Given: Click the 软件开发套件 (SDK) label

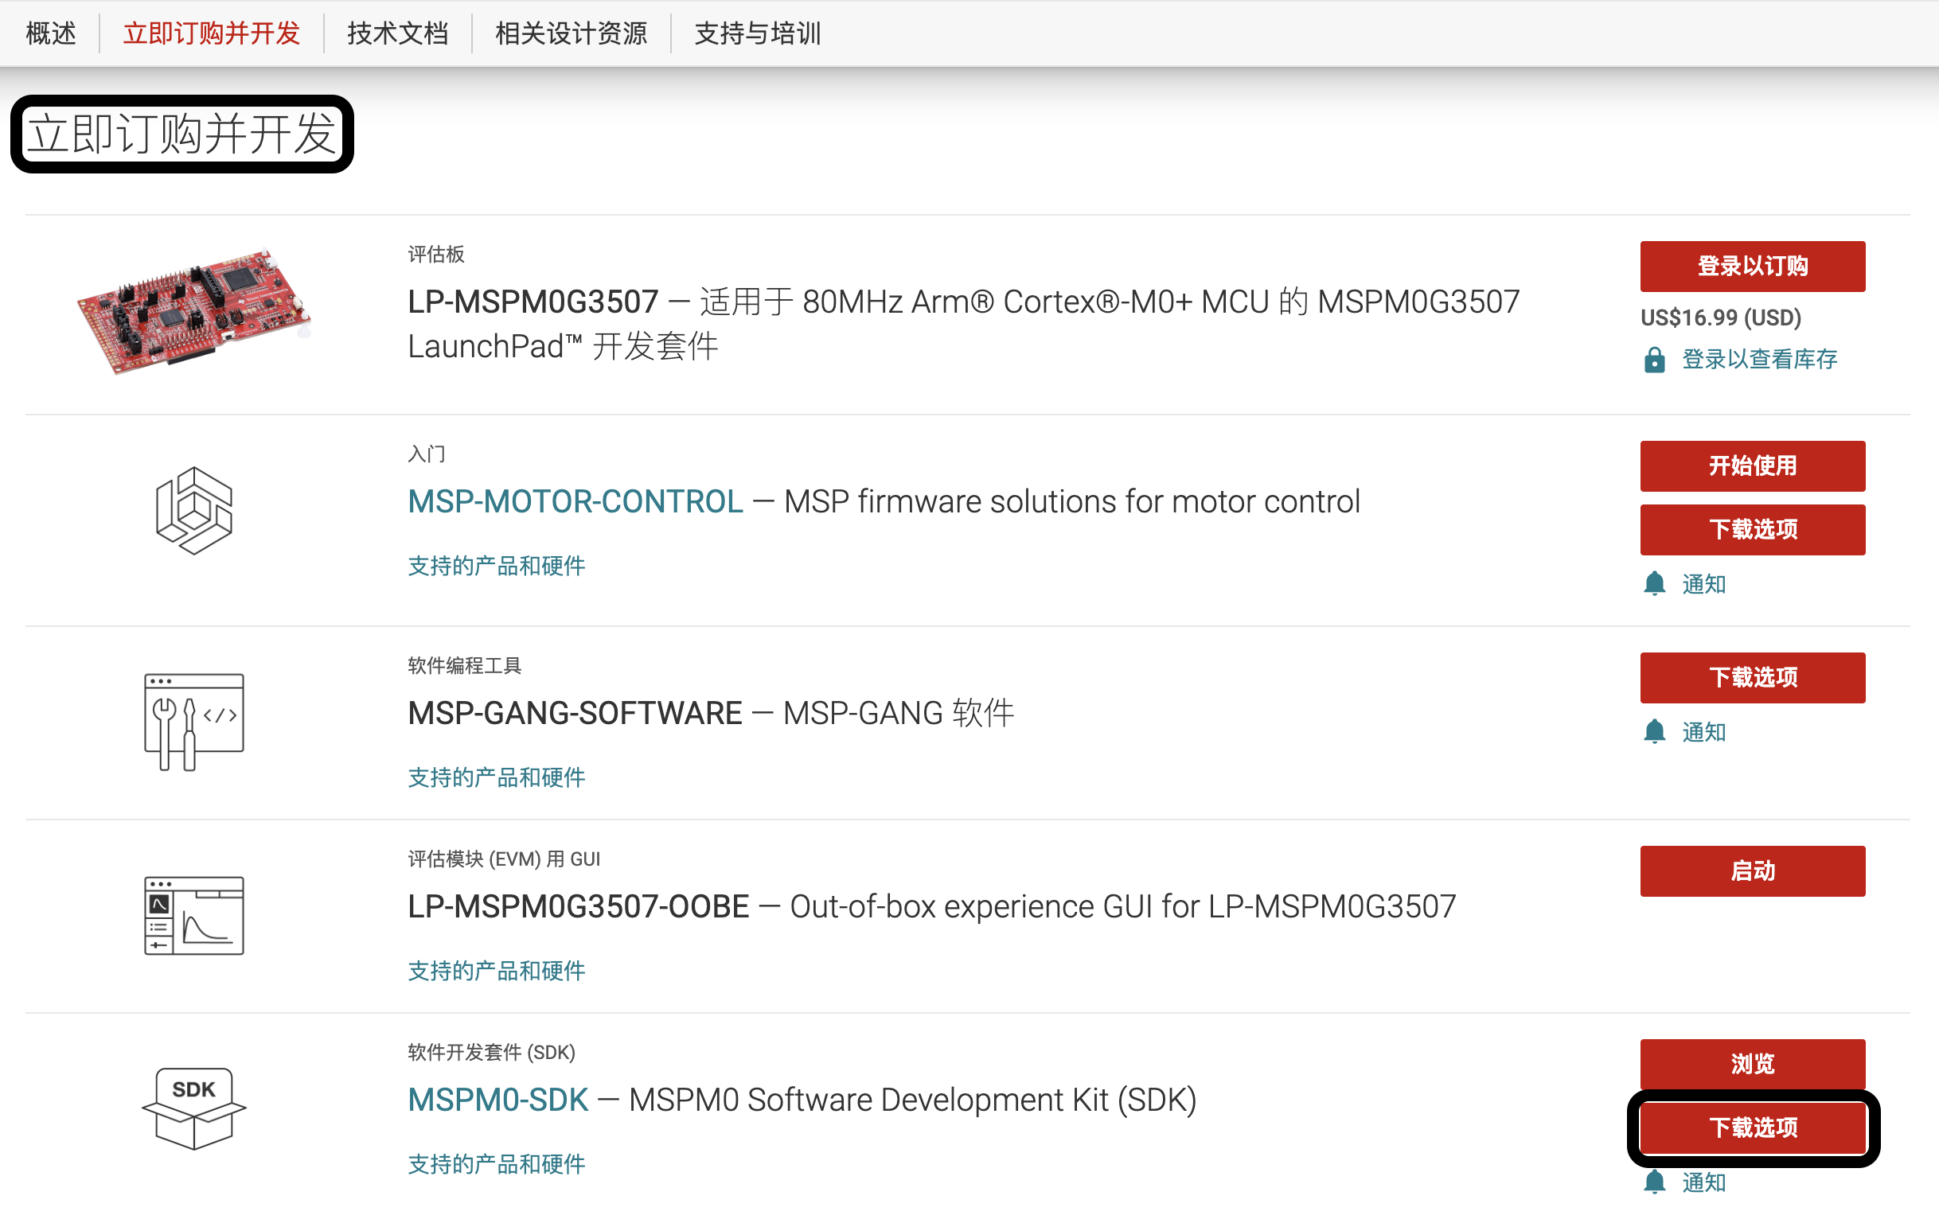Looking at the screenshot, I should 491,1053.
